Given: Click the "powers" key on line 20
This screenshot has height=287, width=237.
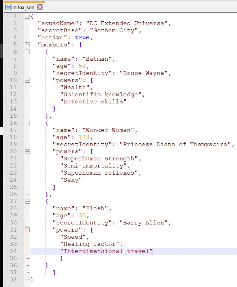Looking at the screenshot, I should [67, 152].
